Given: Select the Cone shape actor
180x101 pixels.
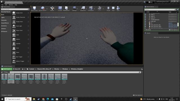Looking at the screenshot, I should tap(21, 48).
